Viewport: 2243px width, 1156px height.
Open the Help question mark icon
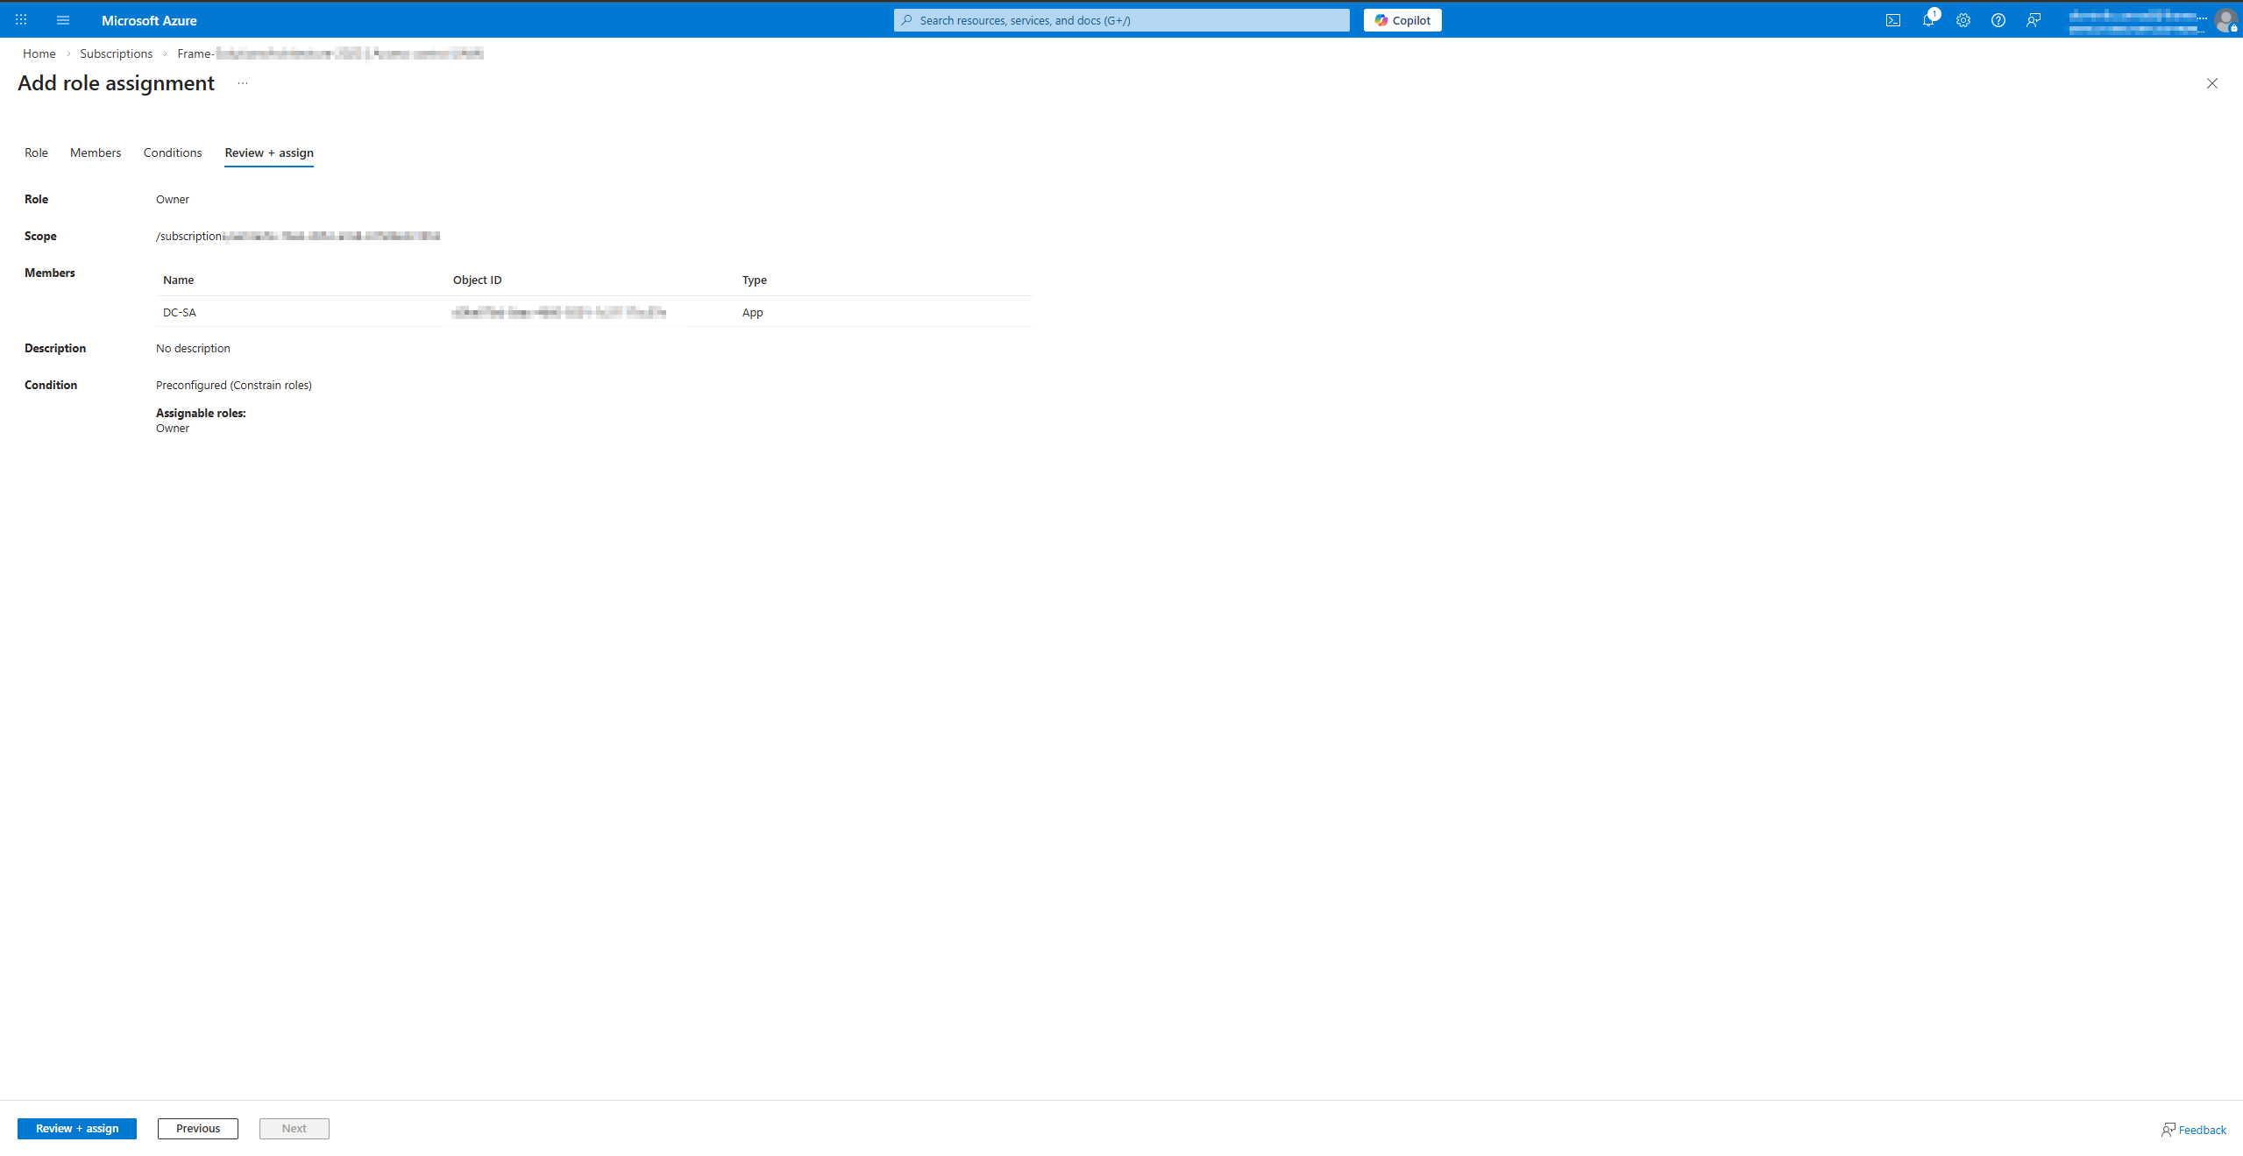point(1998,20)
